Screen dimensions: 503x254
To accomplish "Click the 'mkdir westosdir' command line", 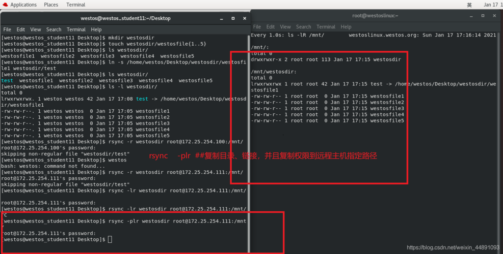I will [77, 38].
